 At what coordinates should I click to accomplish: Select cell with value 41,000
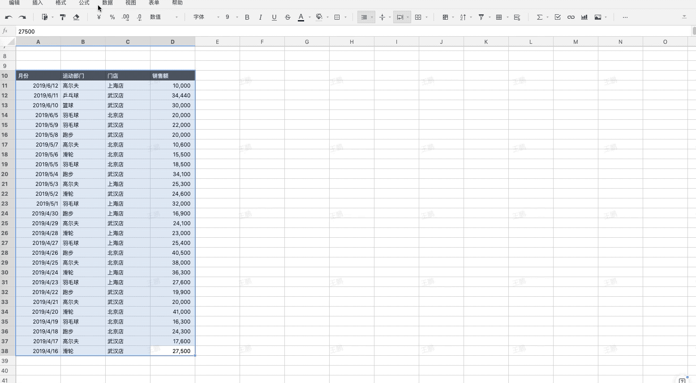pos(172,311)
